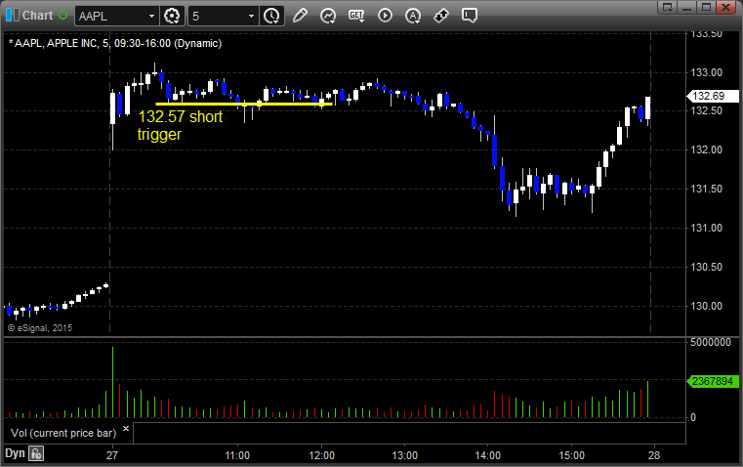Click the 132.50 price axis label
Screen dimensions: 743x467
(706, 111)
